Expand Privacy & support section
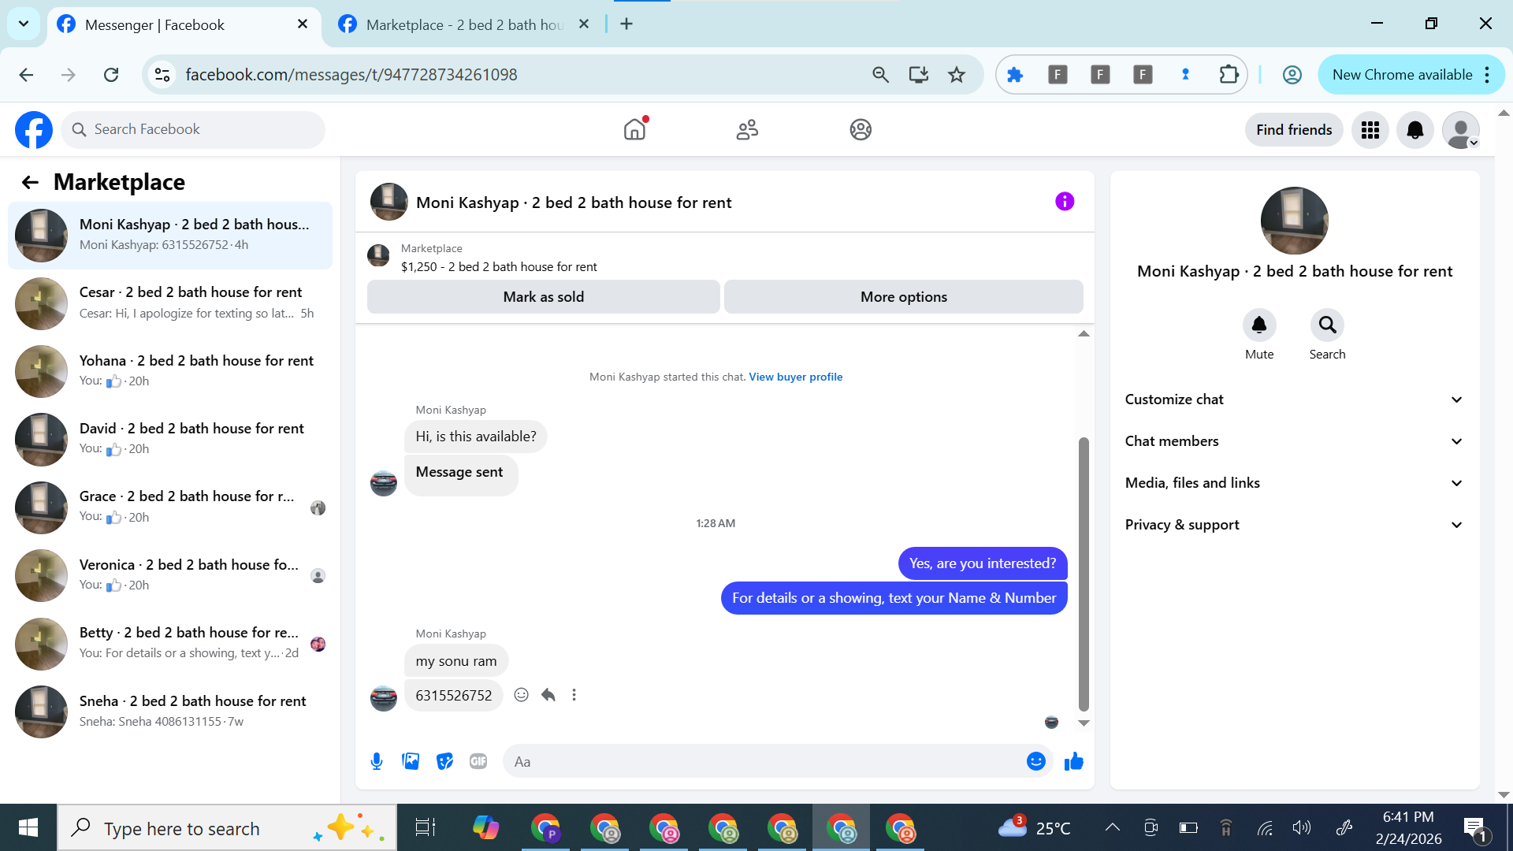This screenshot has height=851, width=1513. [x=1294, y=525]
